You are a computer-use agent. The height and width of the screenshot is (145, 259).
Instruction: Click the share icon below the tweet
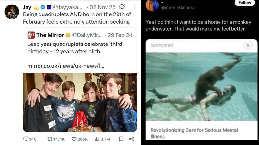131,139
